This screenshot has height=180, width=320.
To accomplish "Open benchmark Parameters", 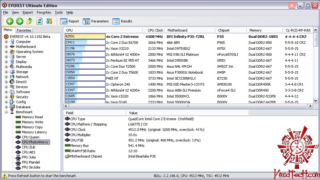I will tap(96, 22).
